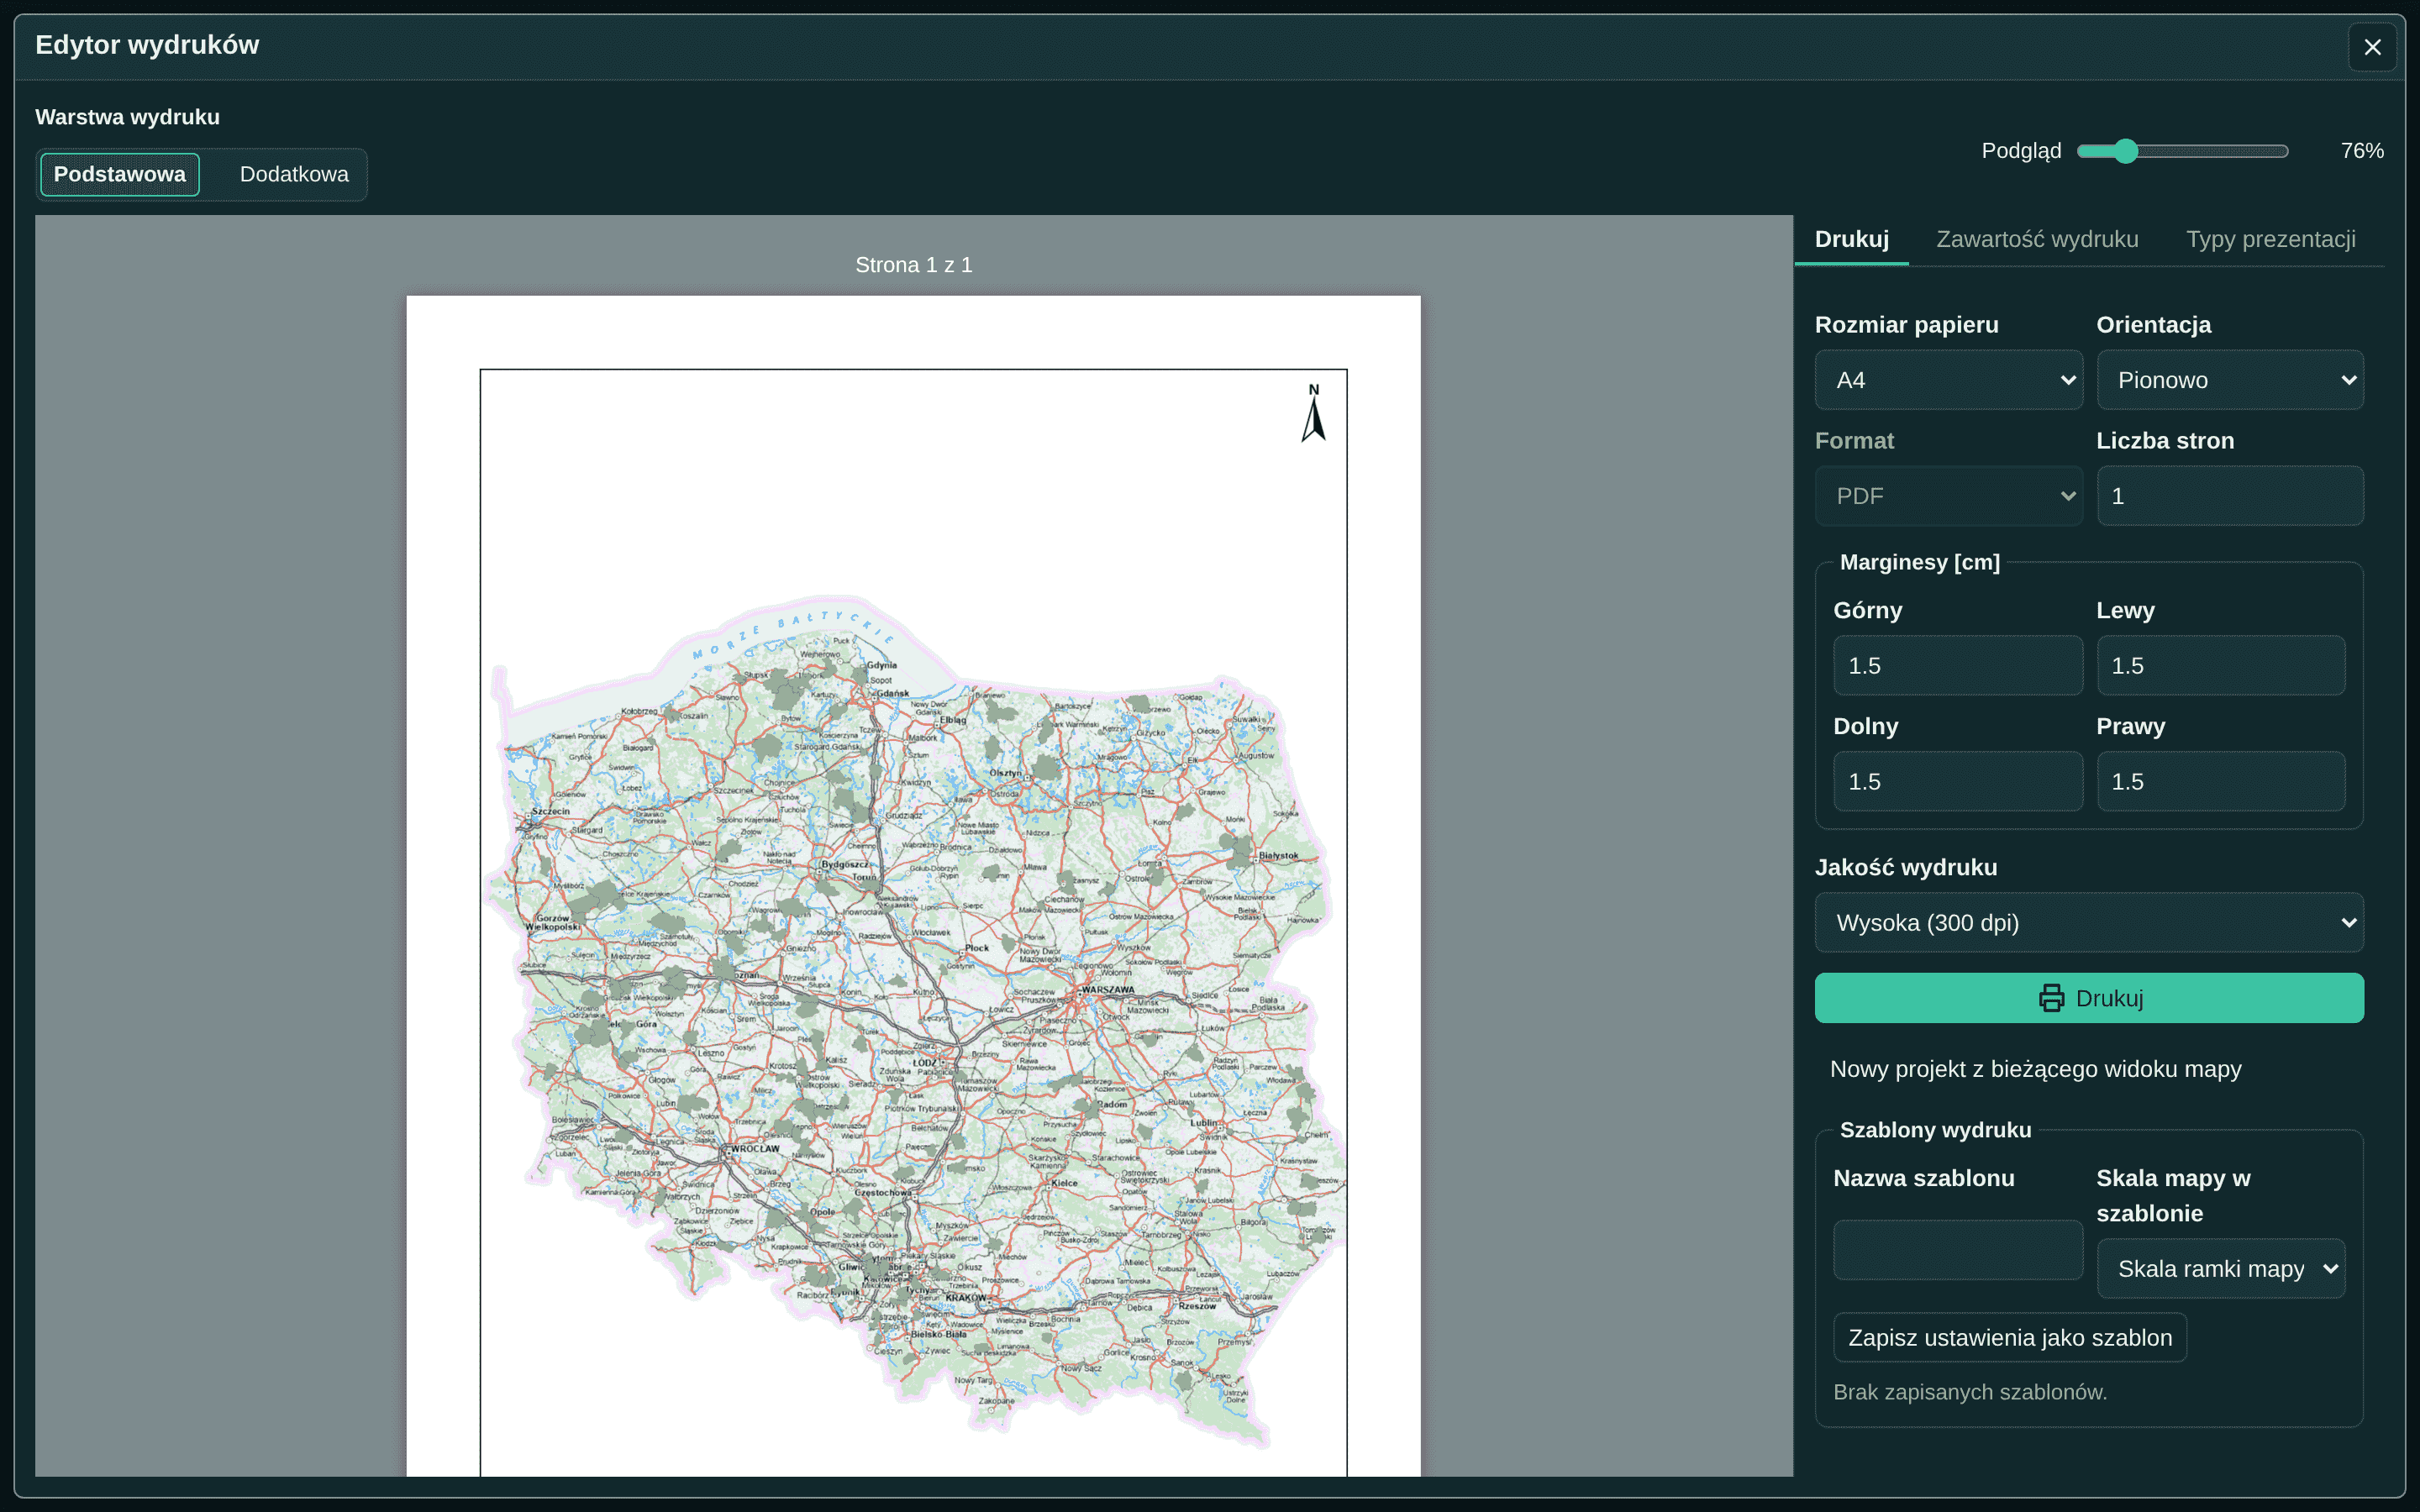Click the Liczba stron input field
This screenshot has height=1512, width=2420.
coord(2230,496)
